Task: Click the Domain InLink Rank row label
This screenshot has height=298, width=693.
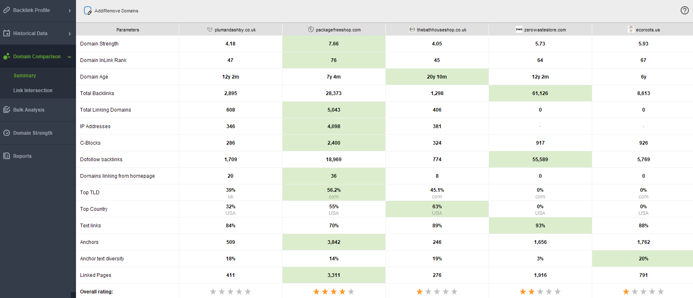Action: (103, 60)
